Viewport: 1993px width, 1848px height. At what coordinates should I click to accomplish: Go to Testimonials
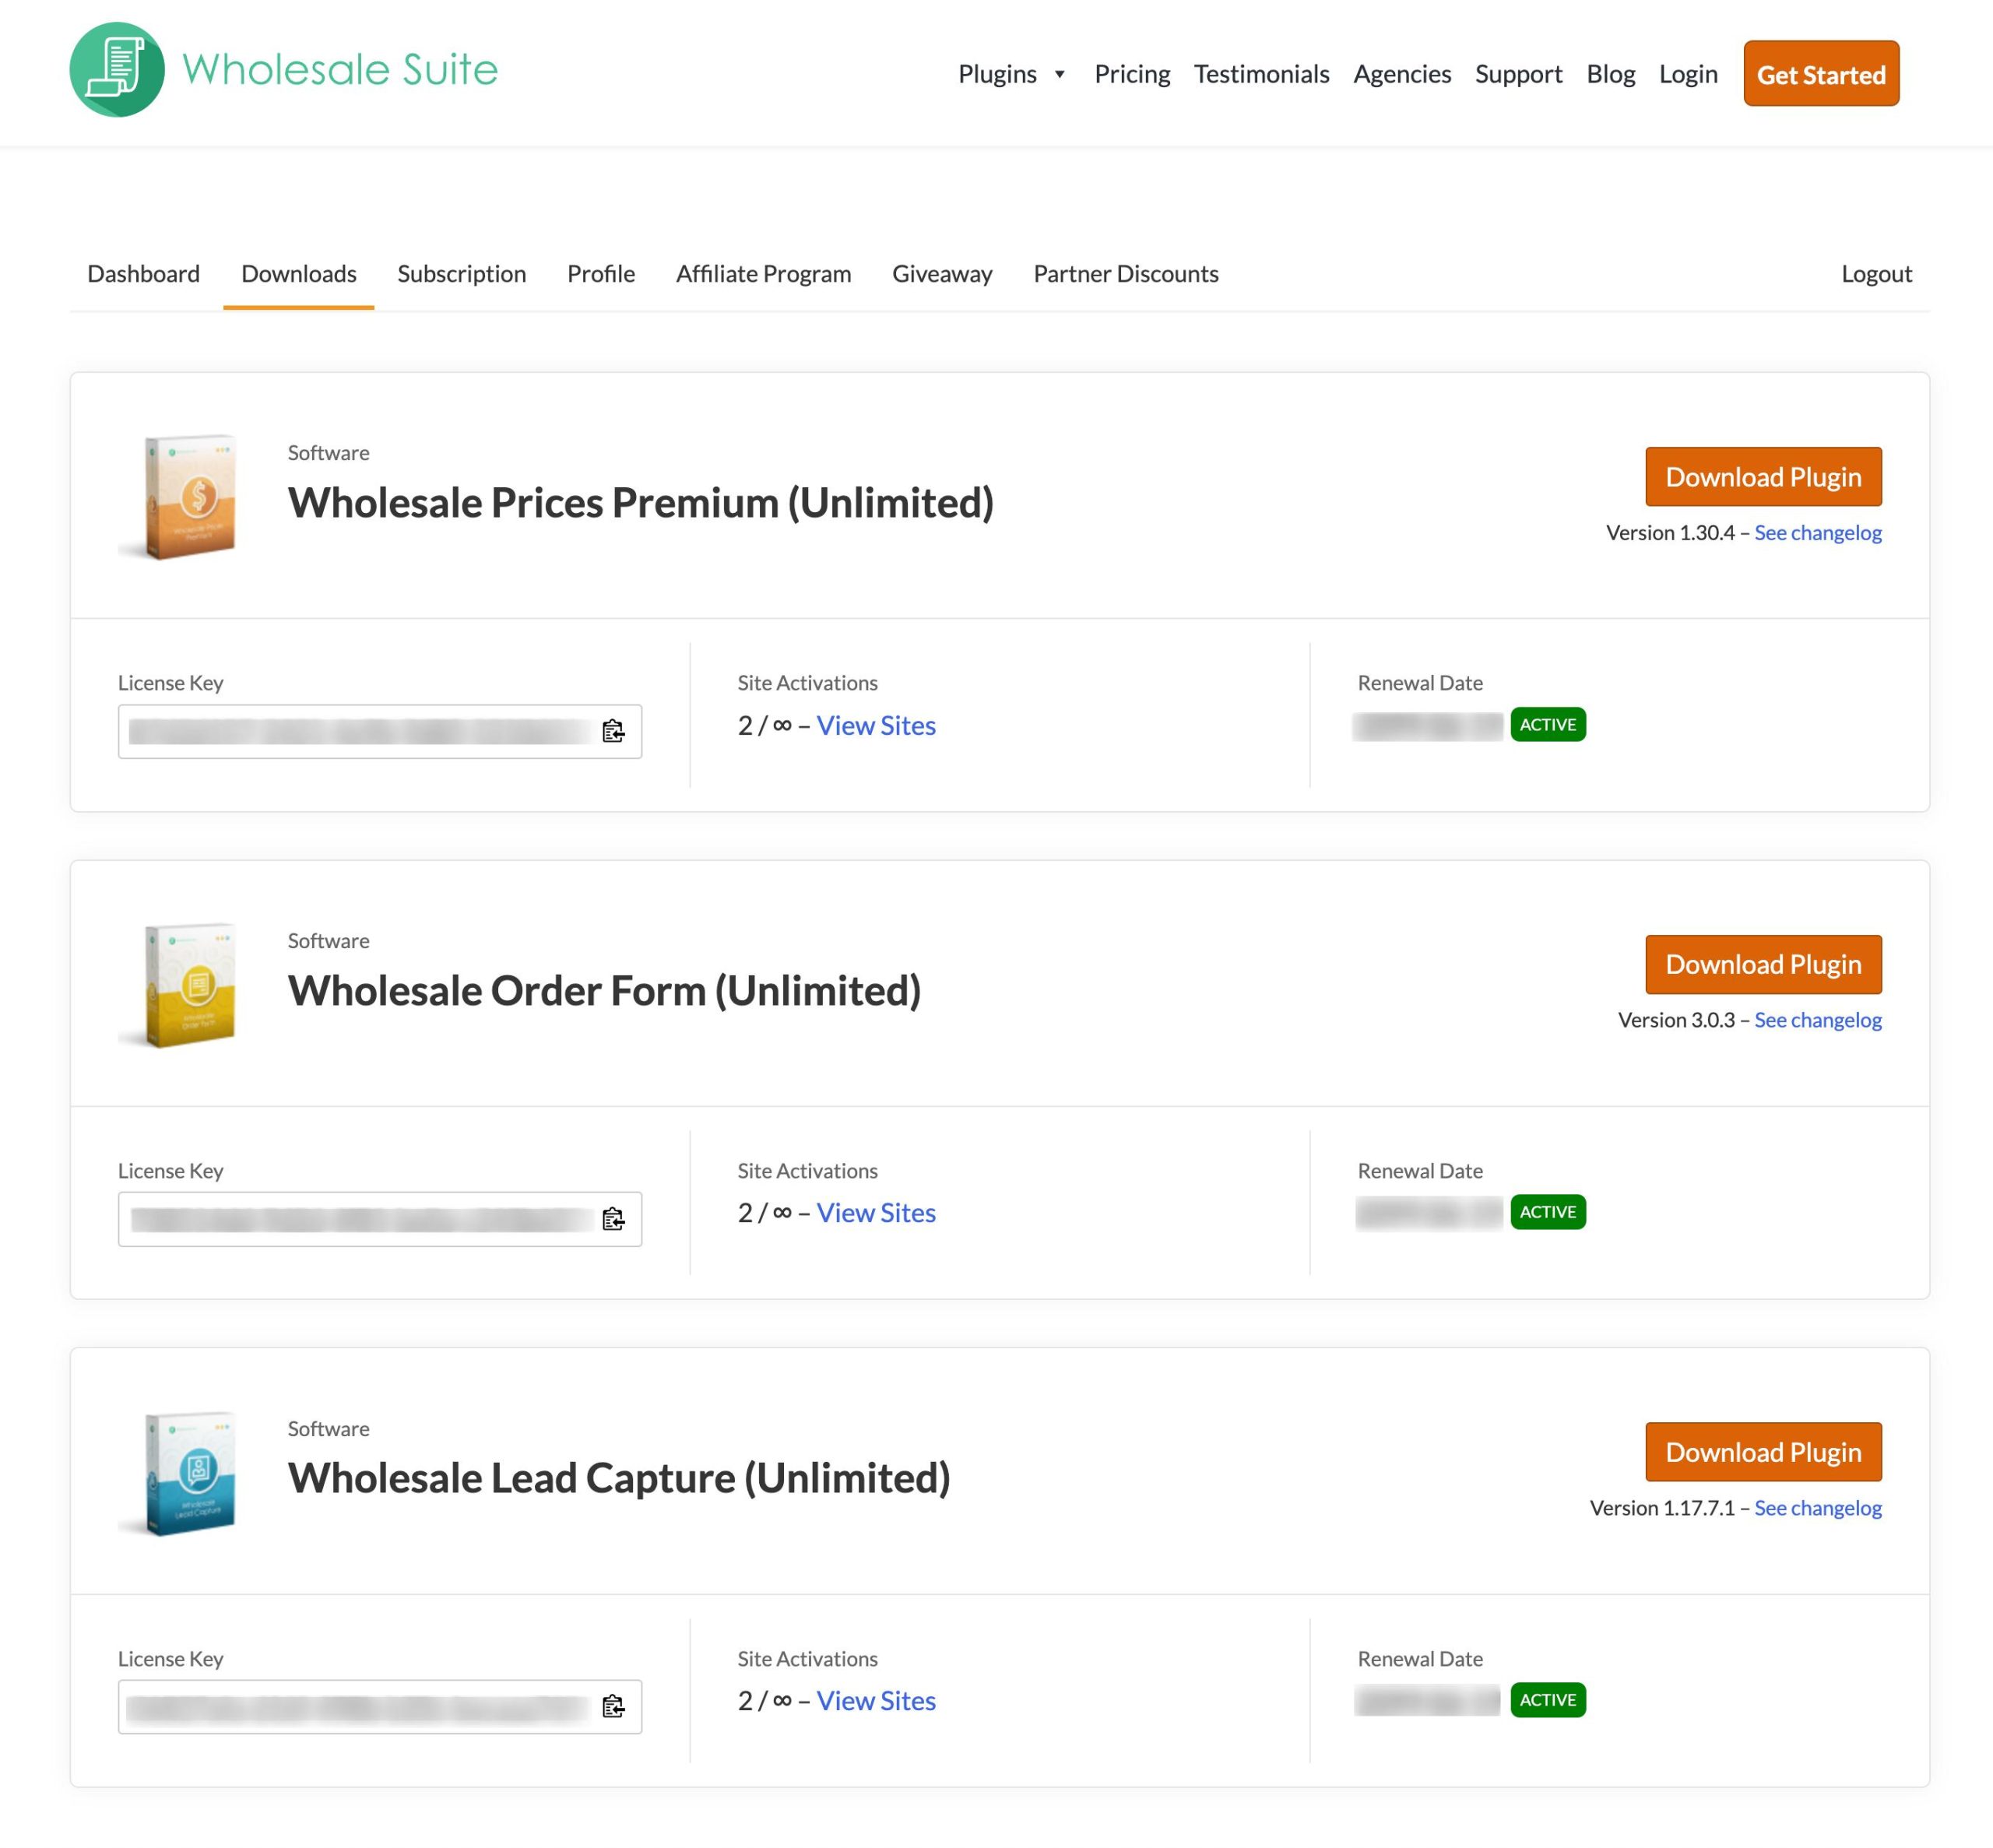pyautogui.click(x=1261, y=74)
